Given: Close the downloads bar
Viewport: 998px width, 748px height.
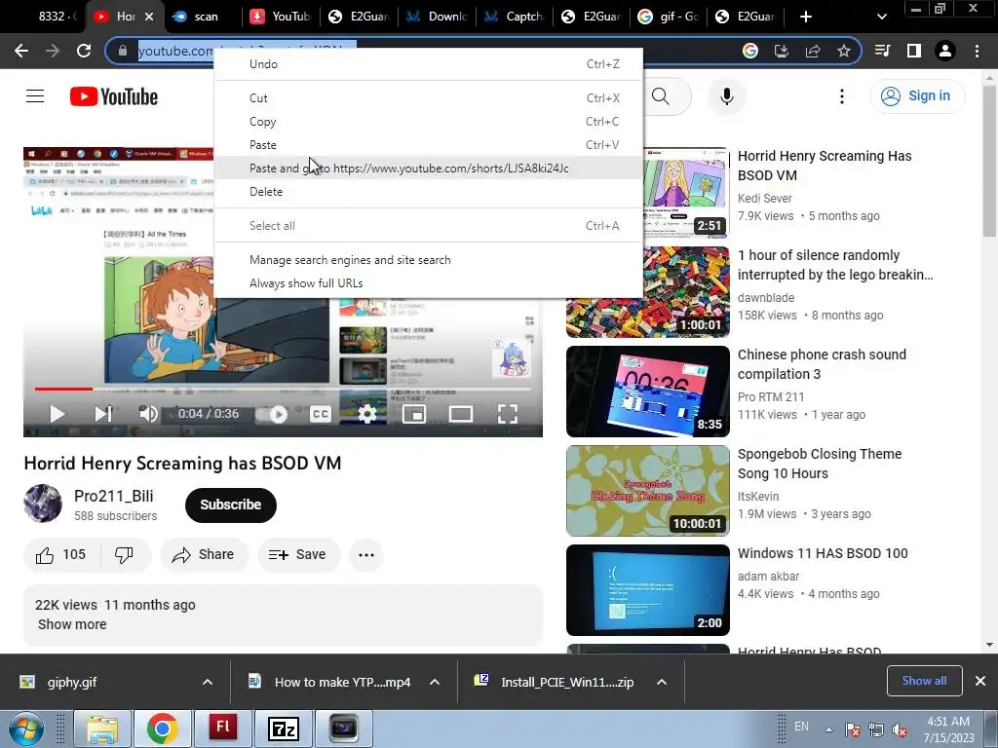Looking at the screenshot, I should [980, 681].
